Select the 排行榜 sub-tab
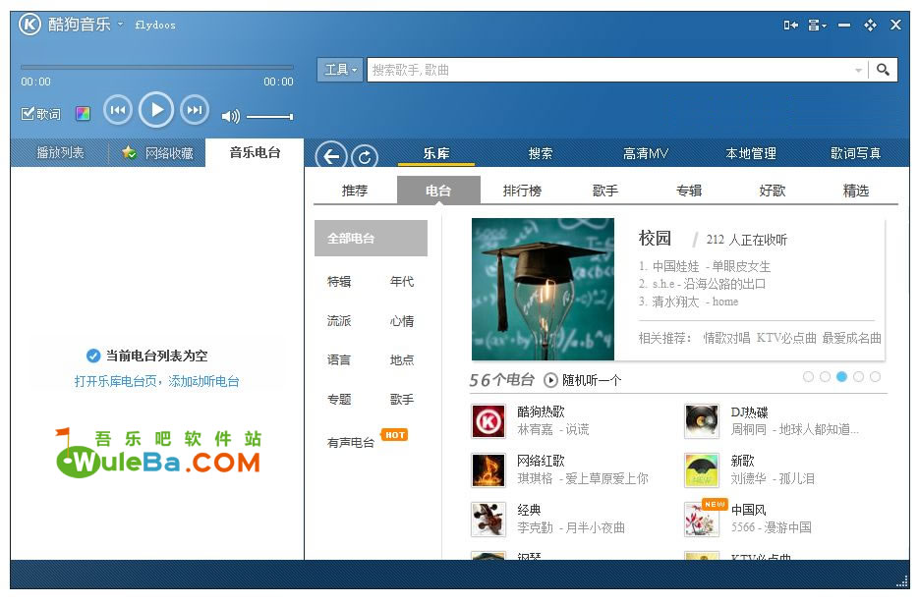The image size is (919, 604). [x=522, y=191]
